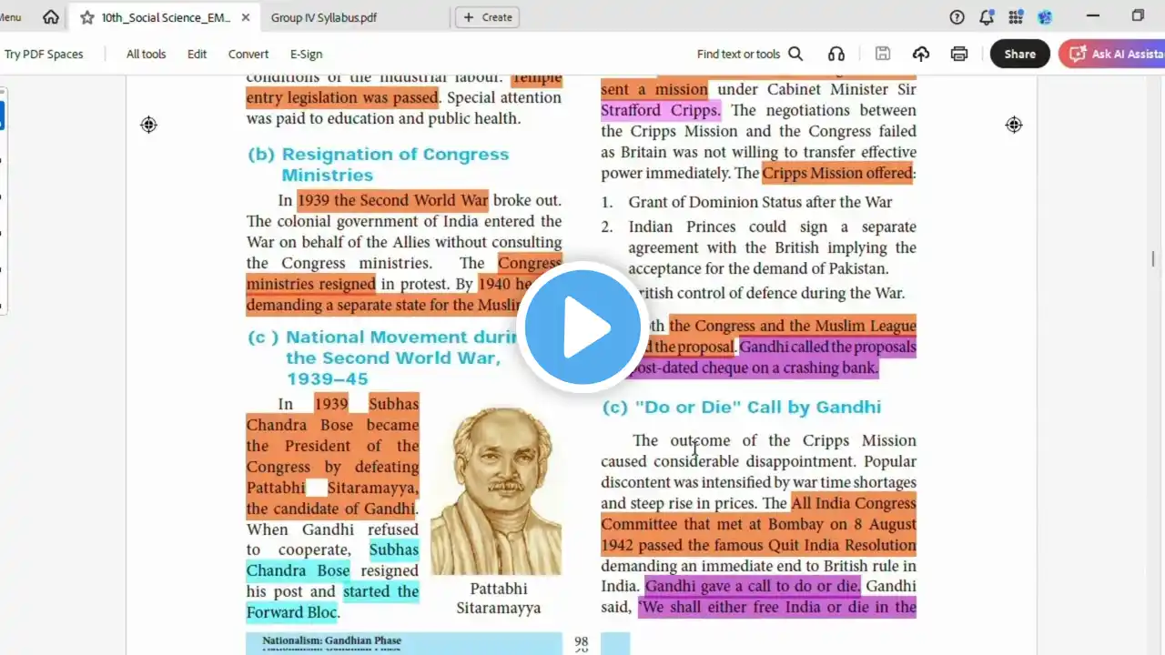Restore down the Acrobat window

1138,16
